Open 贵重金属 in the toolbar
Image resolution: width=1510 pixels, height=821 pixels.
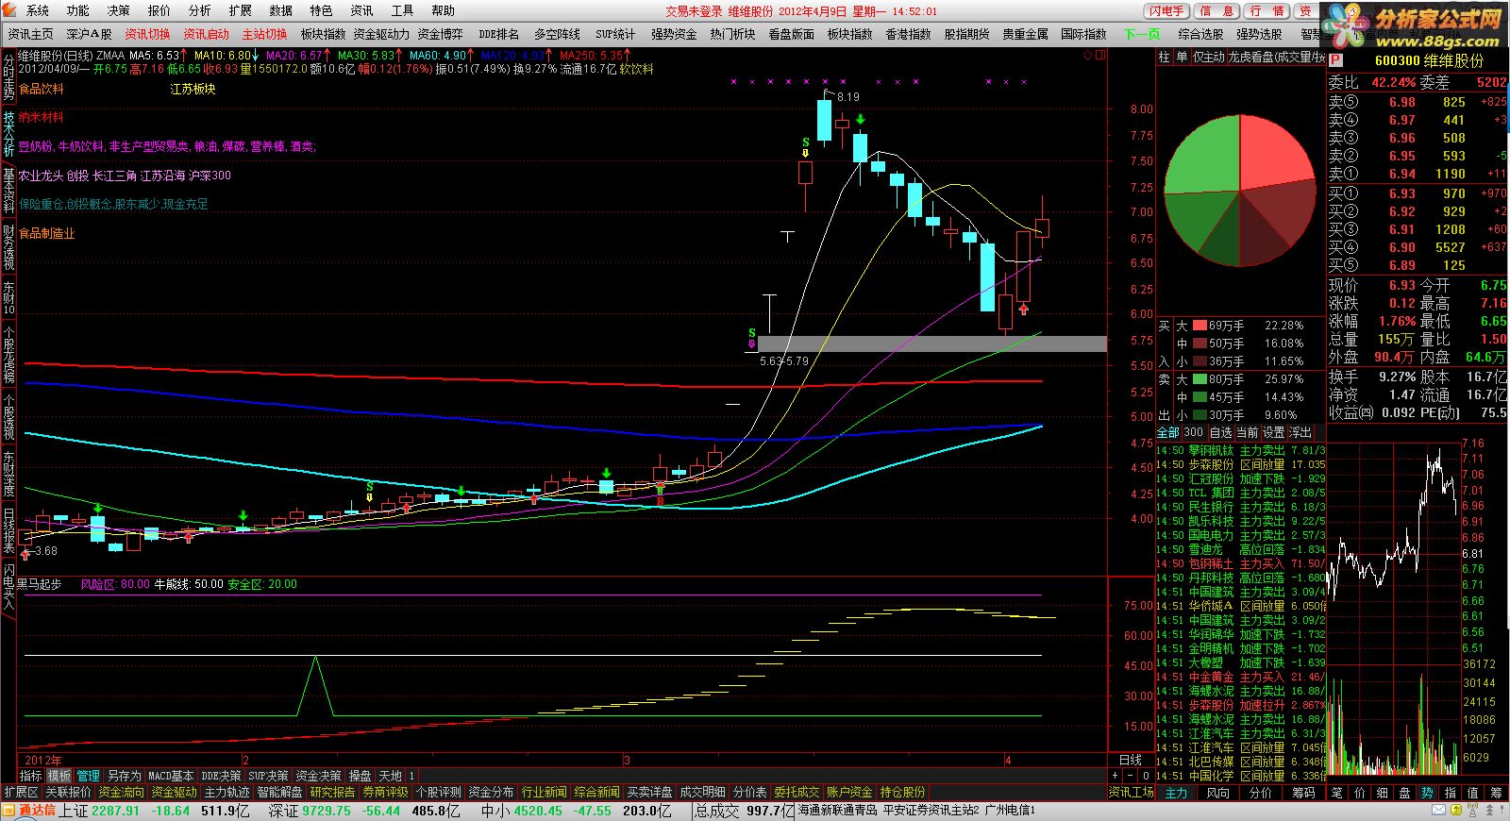tap(1026, 34)
